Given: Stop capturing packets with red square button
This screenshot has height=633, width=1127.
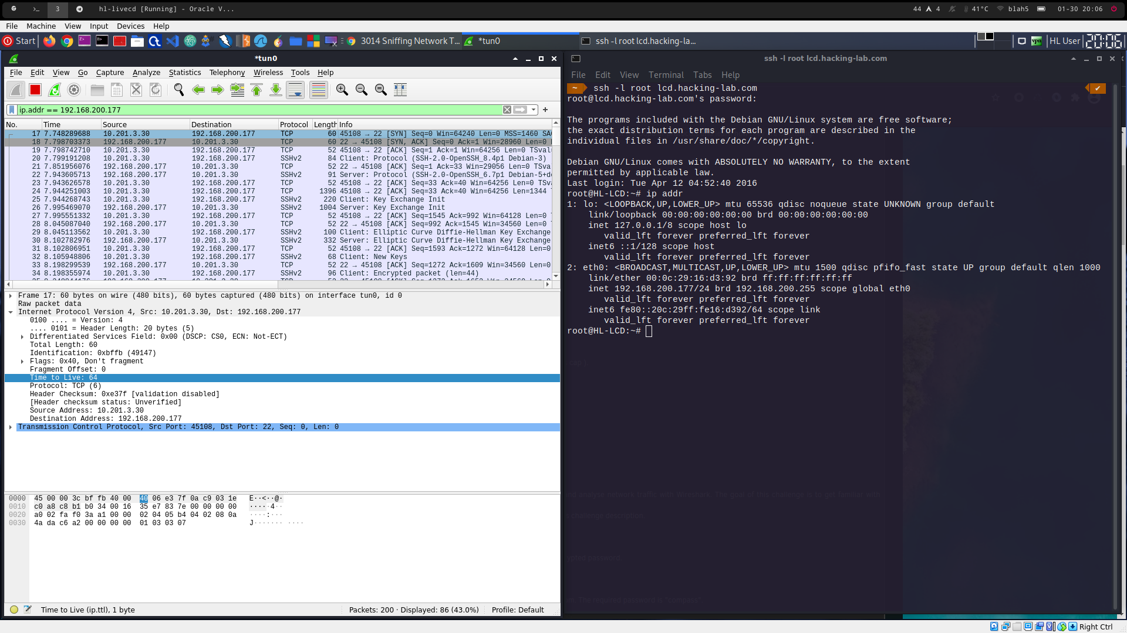Looking at the screenshot, I should [35, 90].
